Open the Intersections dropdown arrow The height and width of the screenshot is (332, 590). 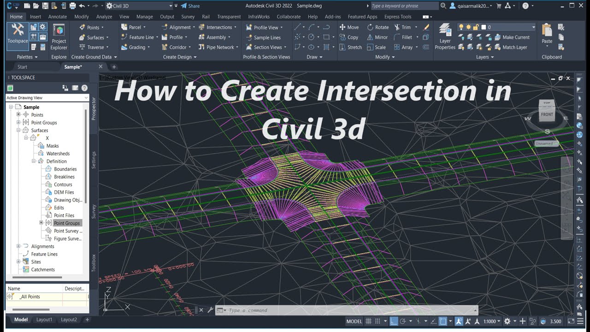(x=235, y=27)
